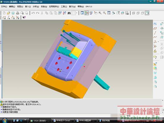Open the 分析(A) menu
The height and width of the screenshot is (123, 164).
click(36, 7)
